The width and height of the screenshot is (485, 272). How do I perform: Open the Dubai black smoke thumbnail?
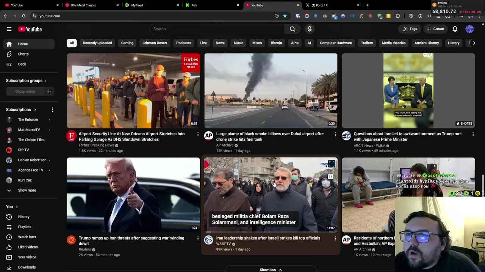pos(271,91)
